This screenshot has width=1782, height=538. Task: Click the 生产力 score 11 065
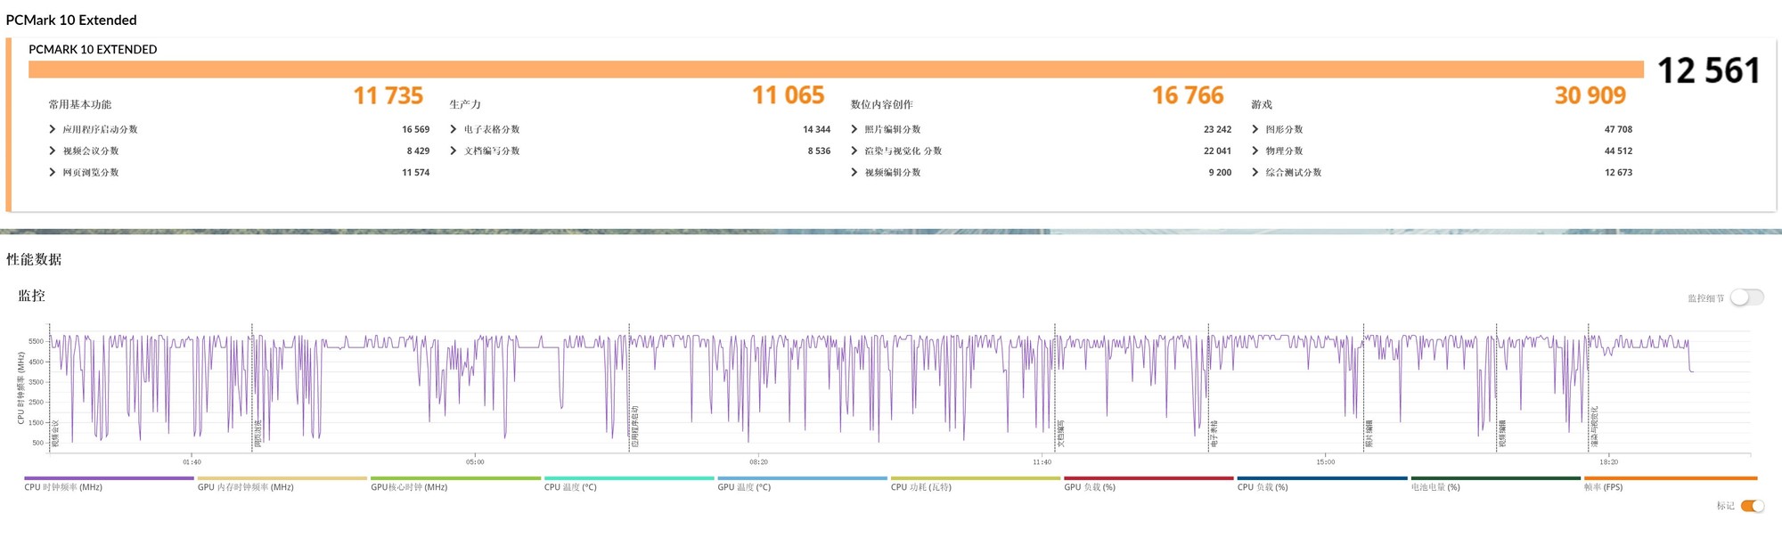788,95
